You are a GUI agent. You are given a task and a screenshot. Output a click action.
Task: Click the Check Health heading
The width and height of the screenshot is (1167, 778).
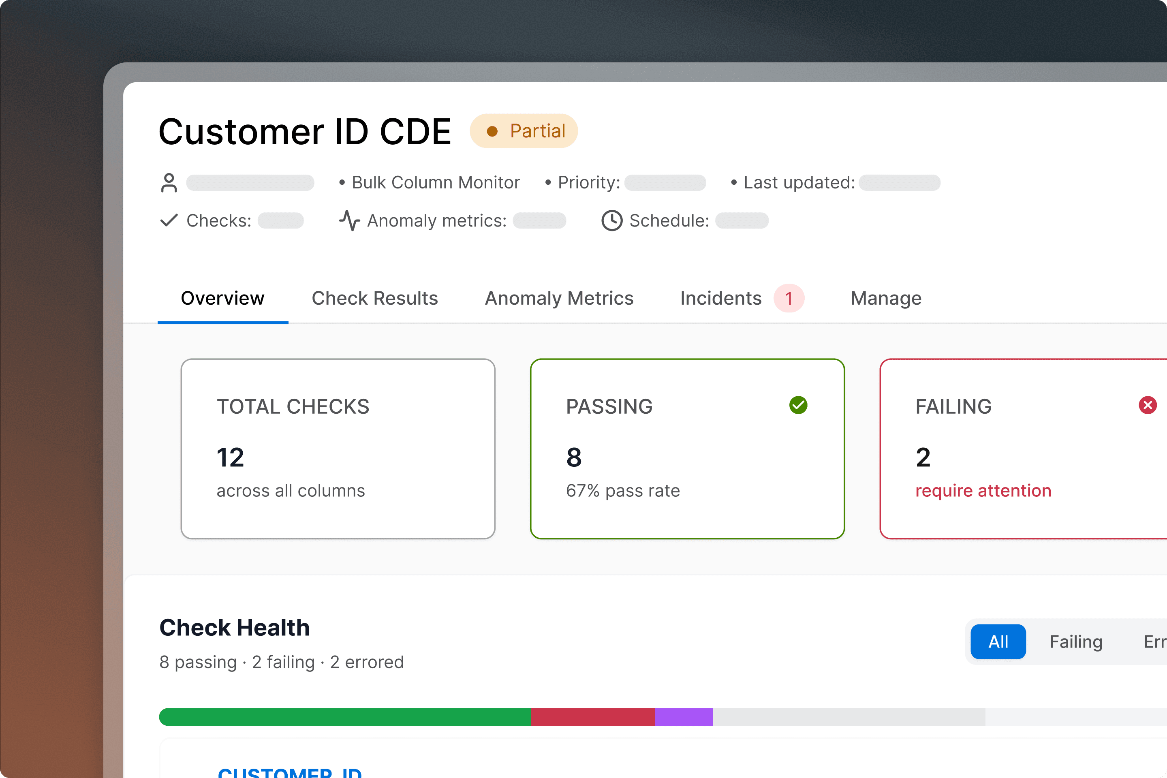(234, 628)
